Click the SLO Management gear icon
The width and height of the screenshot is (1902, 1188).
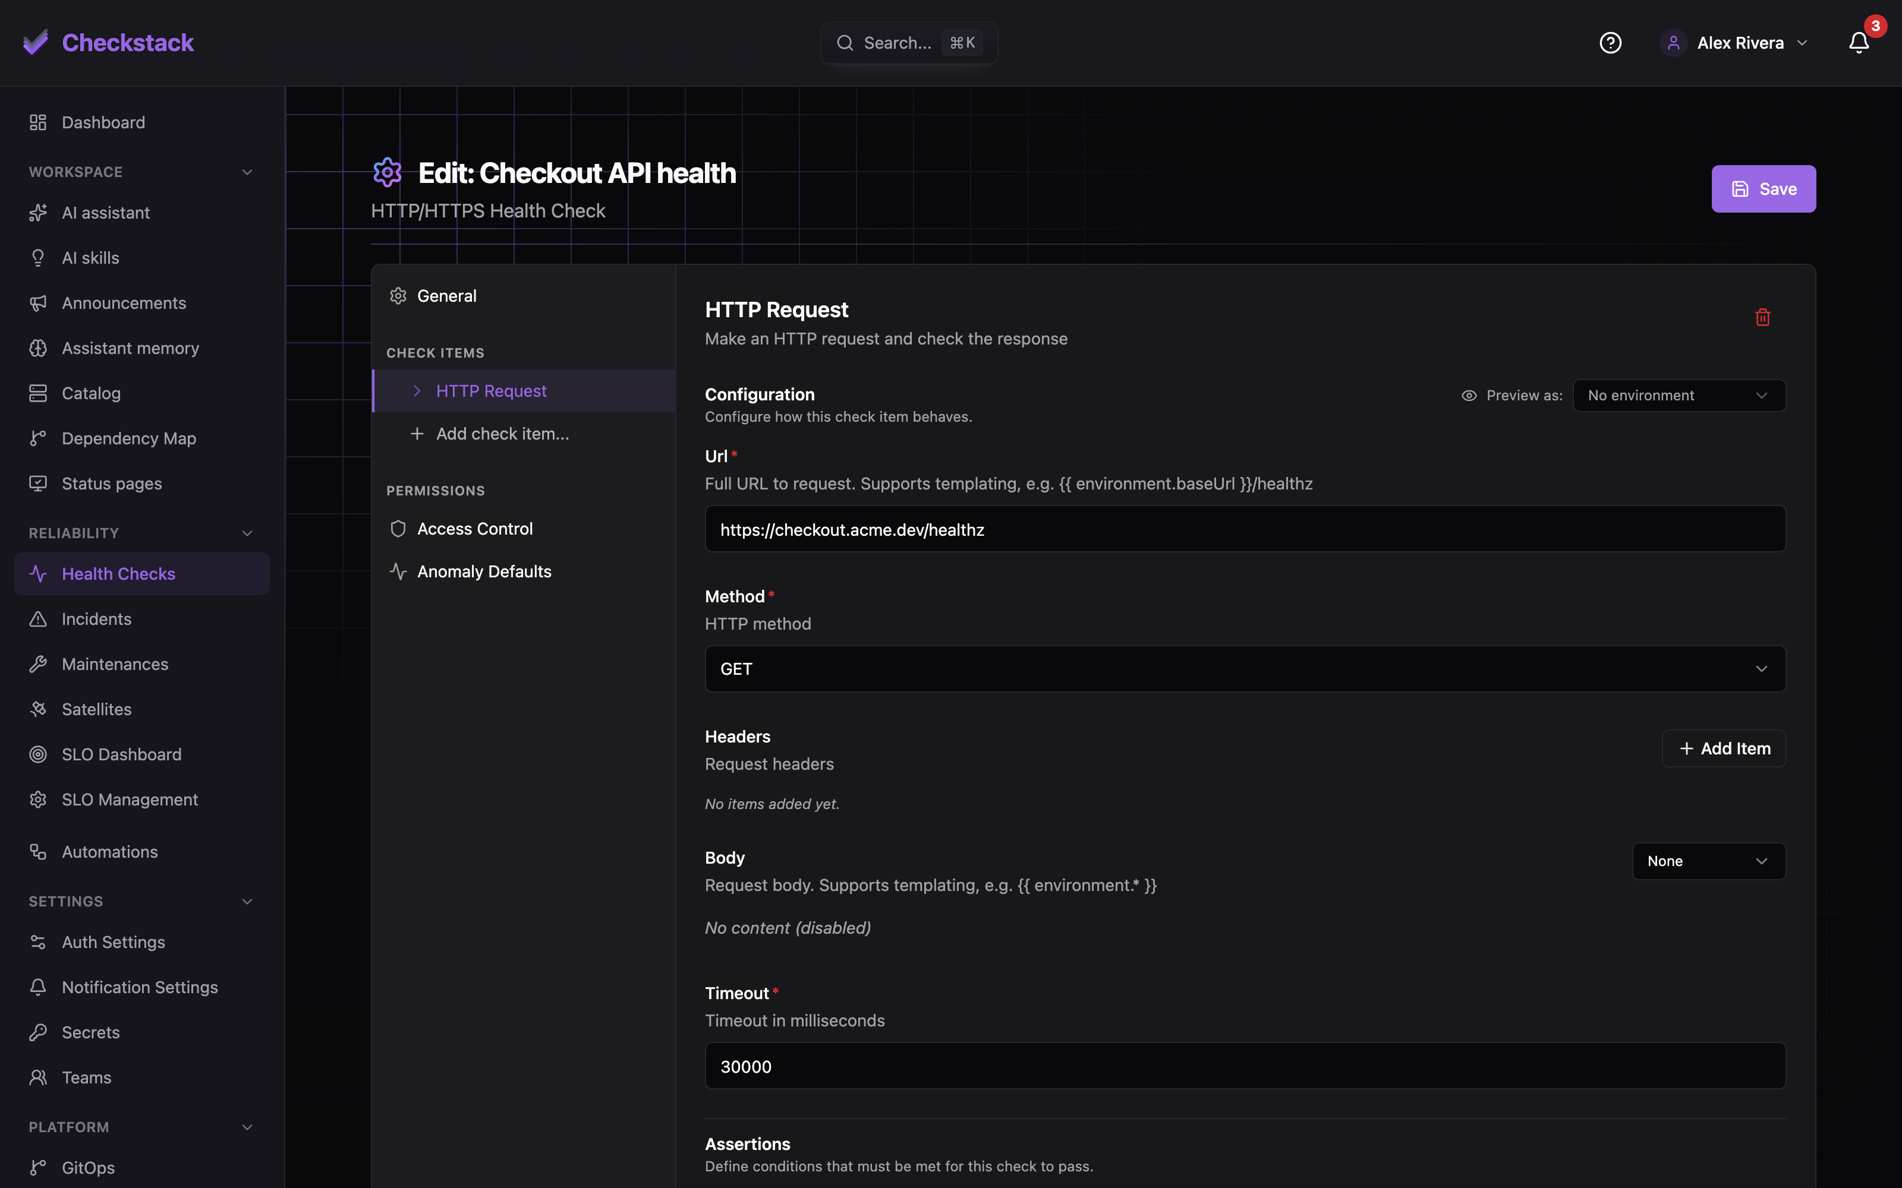pyautogui.click(x=37, y=800)
